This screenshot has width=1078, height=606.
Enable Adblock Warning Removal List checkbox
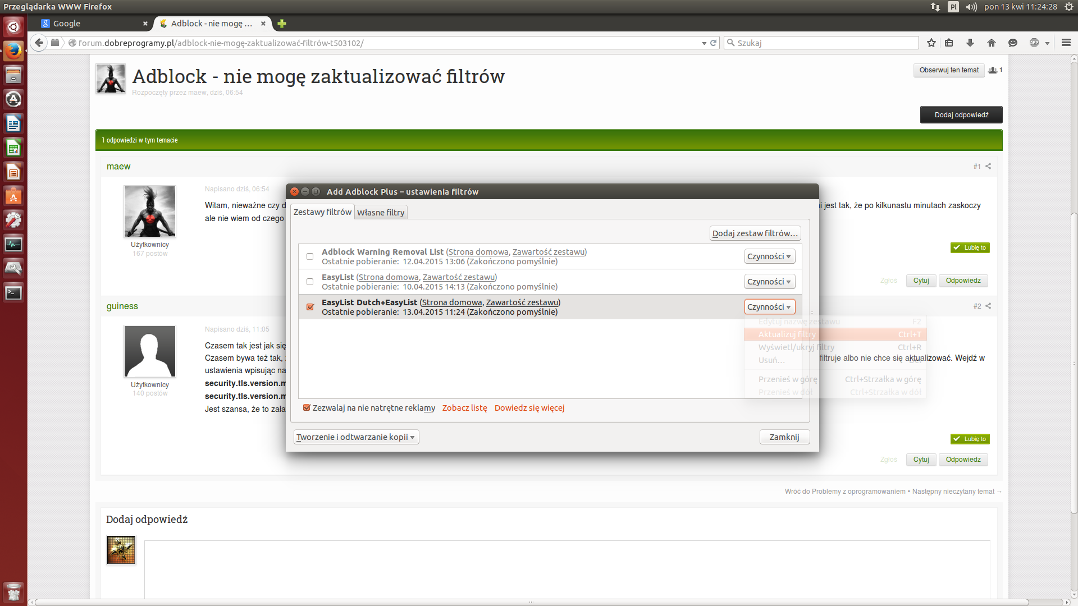(310, 256)
